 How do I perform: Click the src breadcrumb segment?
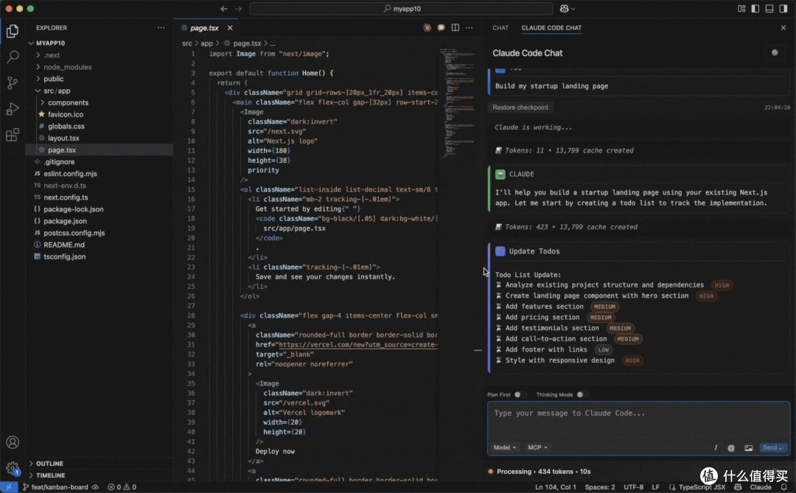coord(187,43)
